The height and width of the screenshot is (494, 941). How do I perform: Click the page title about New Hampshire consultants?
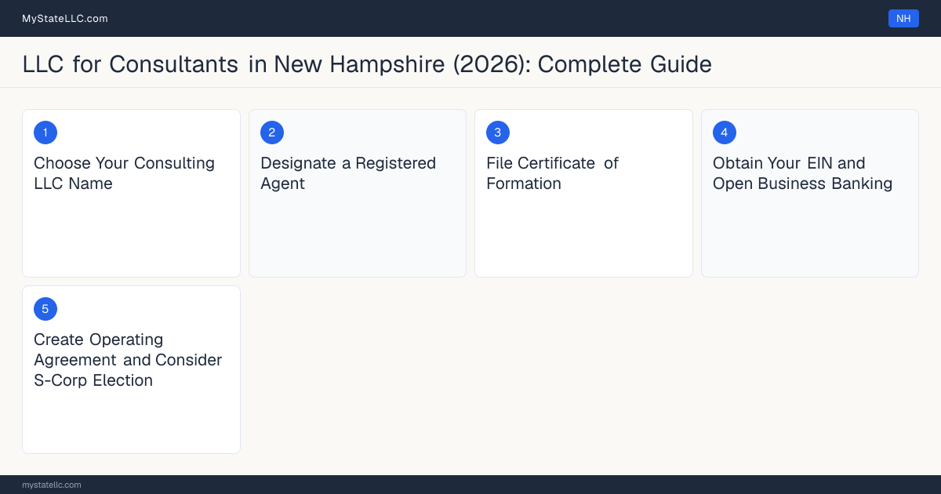[x=367, y=64]
